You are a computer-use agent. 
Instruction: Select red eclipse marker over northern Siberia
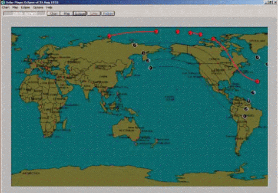click(x=109, y=36)
